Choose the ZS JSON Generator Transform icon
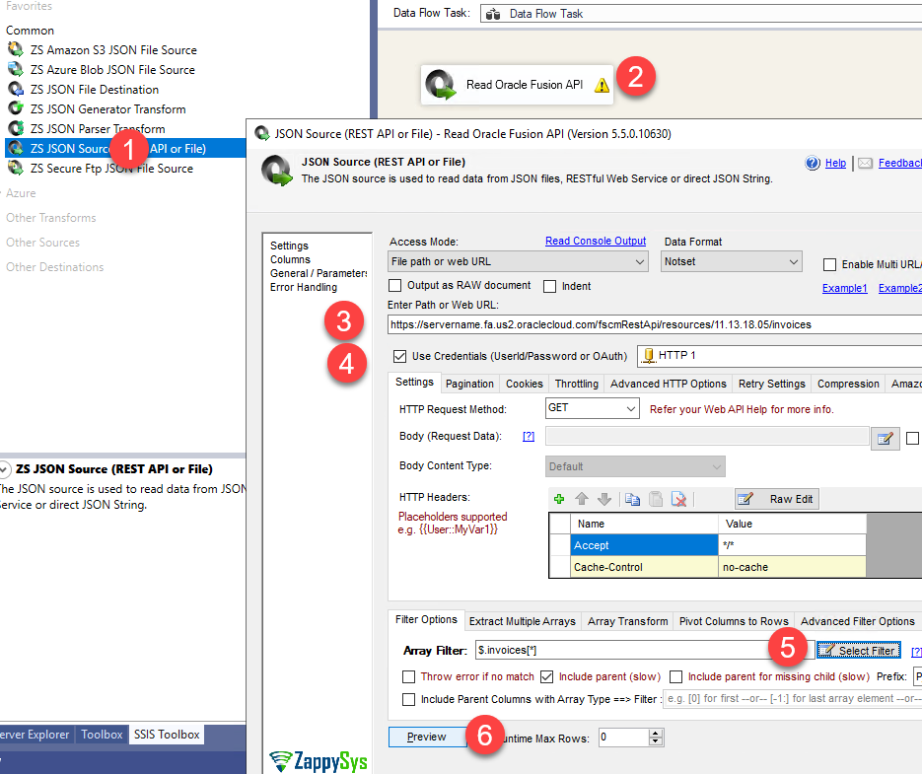 (x=16, y=108)
